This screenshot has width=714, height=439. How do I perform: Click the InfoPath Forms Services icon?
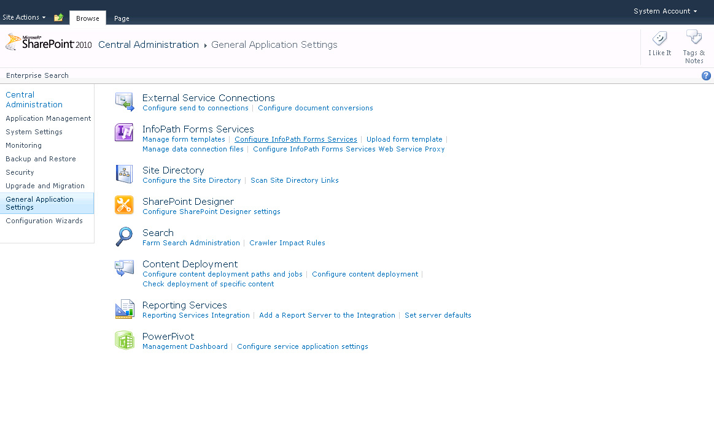click(x=124, y=132)
